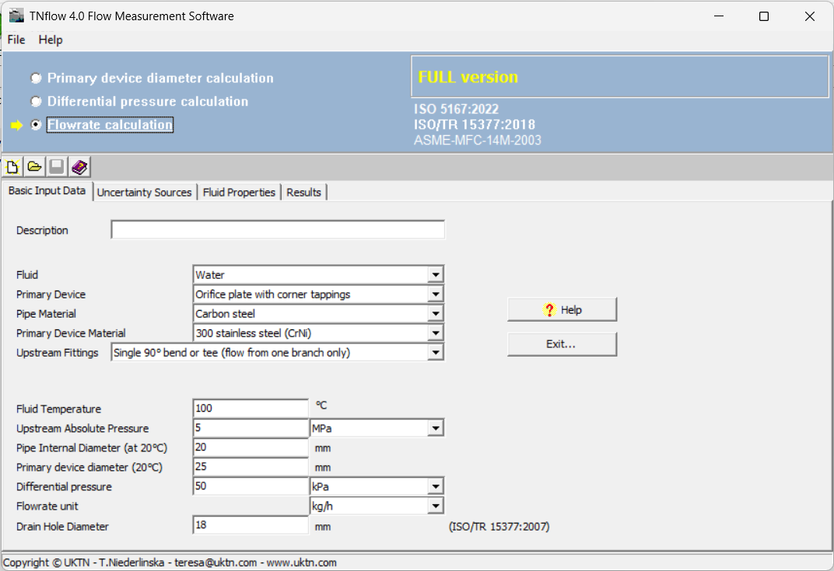
Task: Click the Open file folder icon
Action: (x=34, y=167)
